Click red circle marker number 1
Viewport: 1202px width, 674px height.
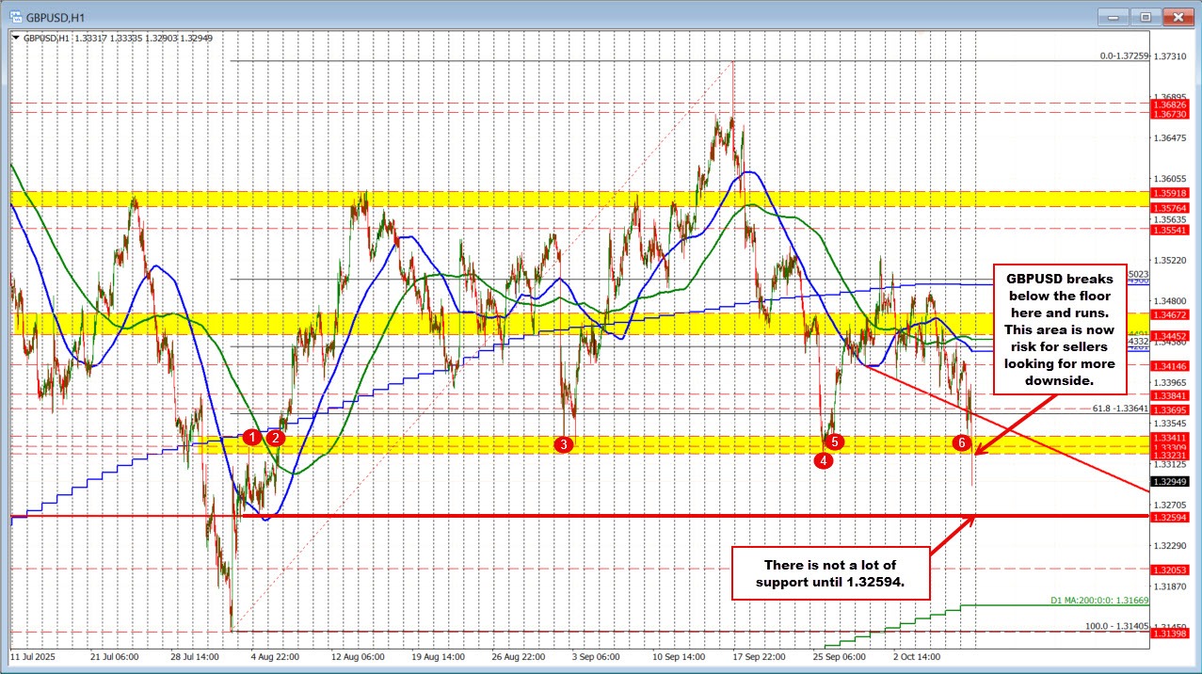(251, 437)
